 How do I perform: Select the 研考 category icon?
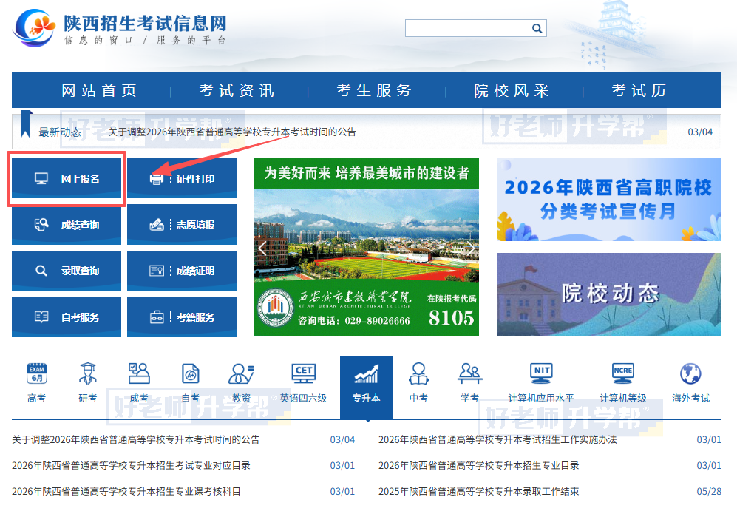[88, 379]
